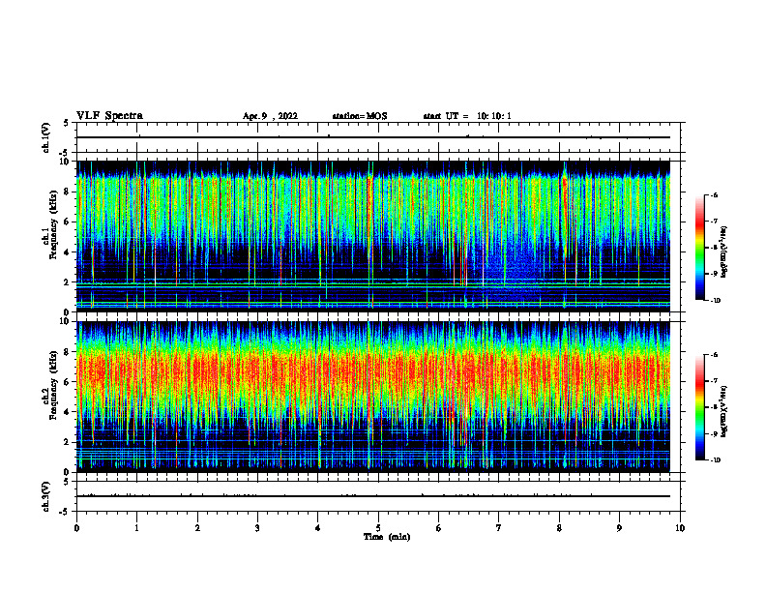Select the "start UT = 10:10:1" text
Screen dimensions: 766x592
point(467,116)
